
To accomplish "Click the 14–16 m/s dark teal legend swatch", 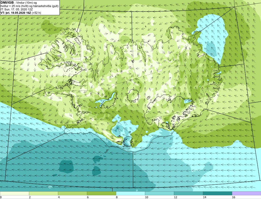I will pyautogui.click(x=217, y=193).
